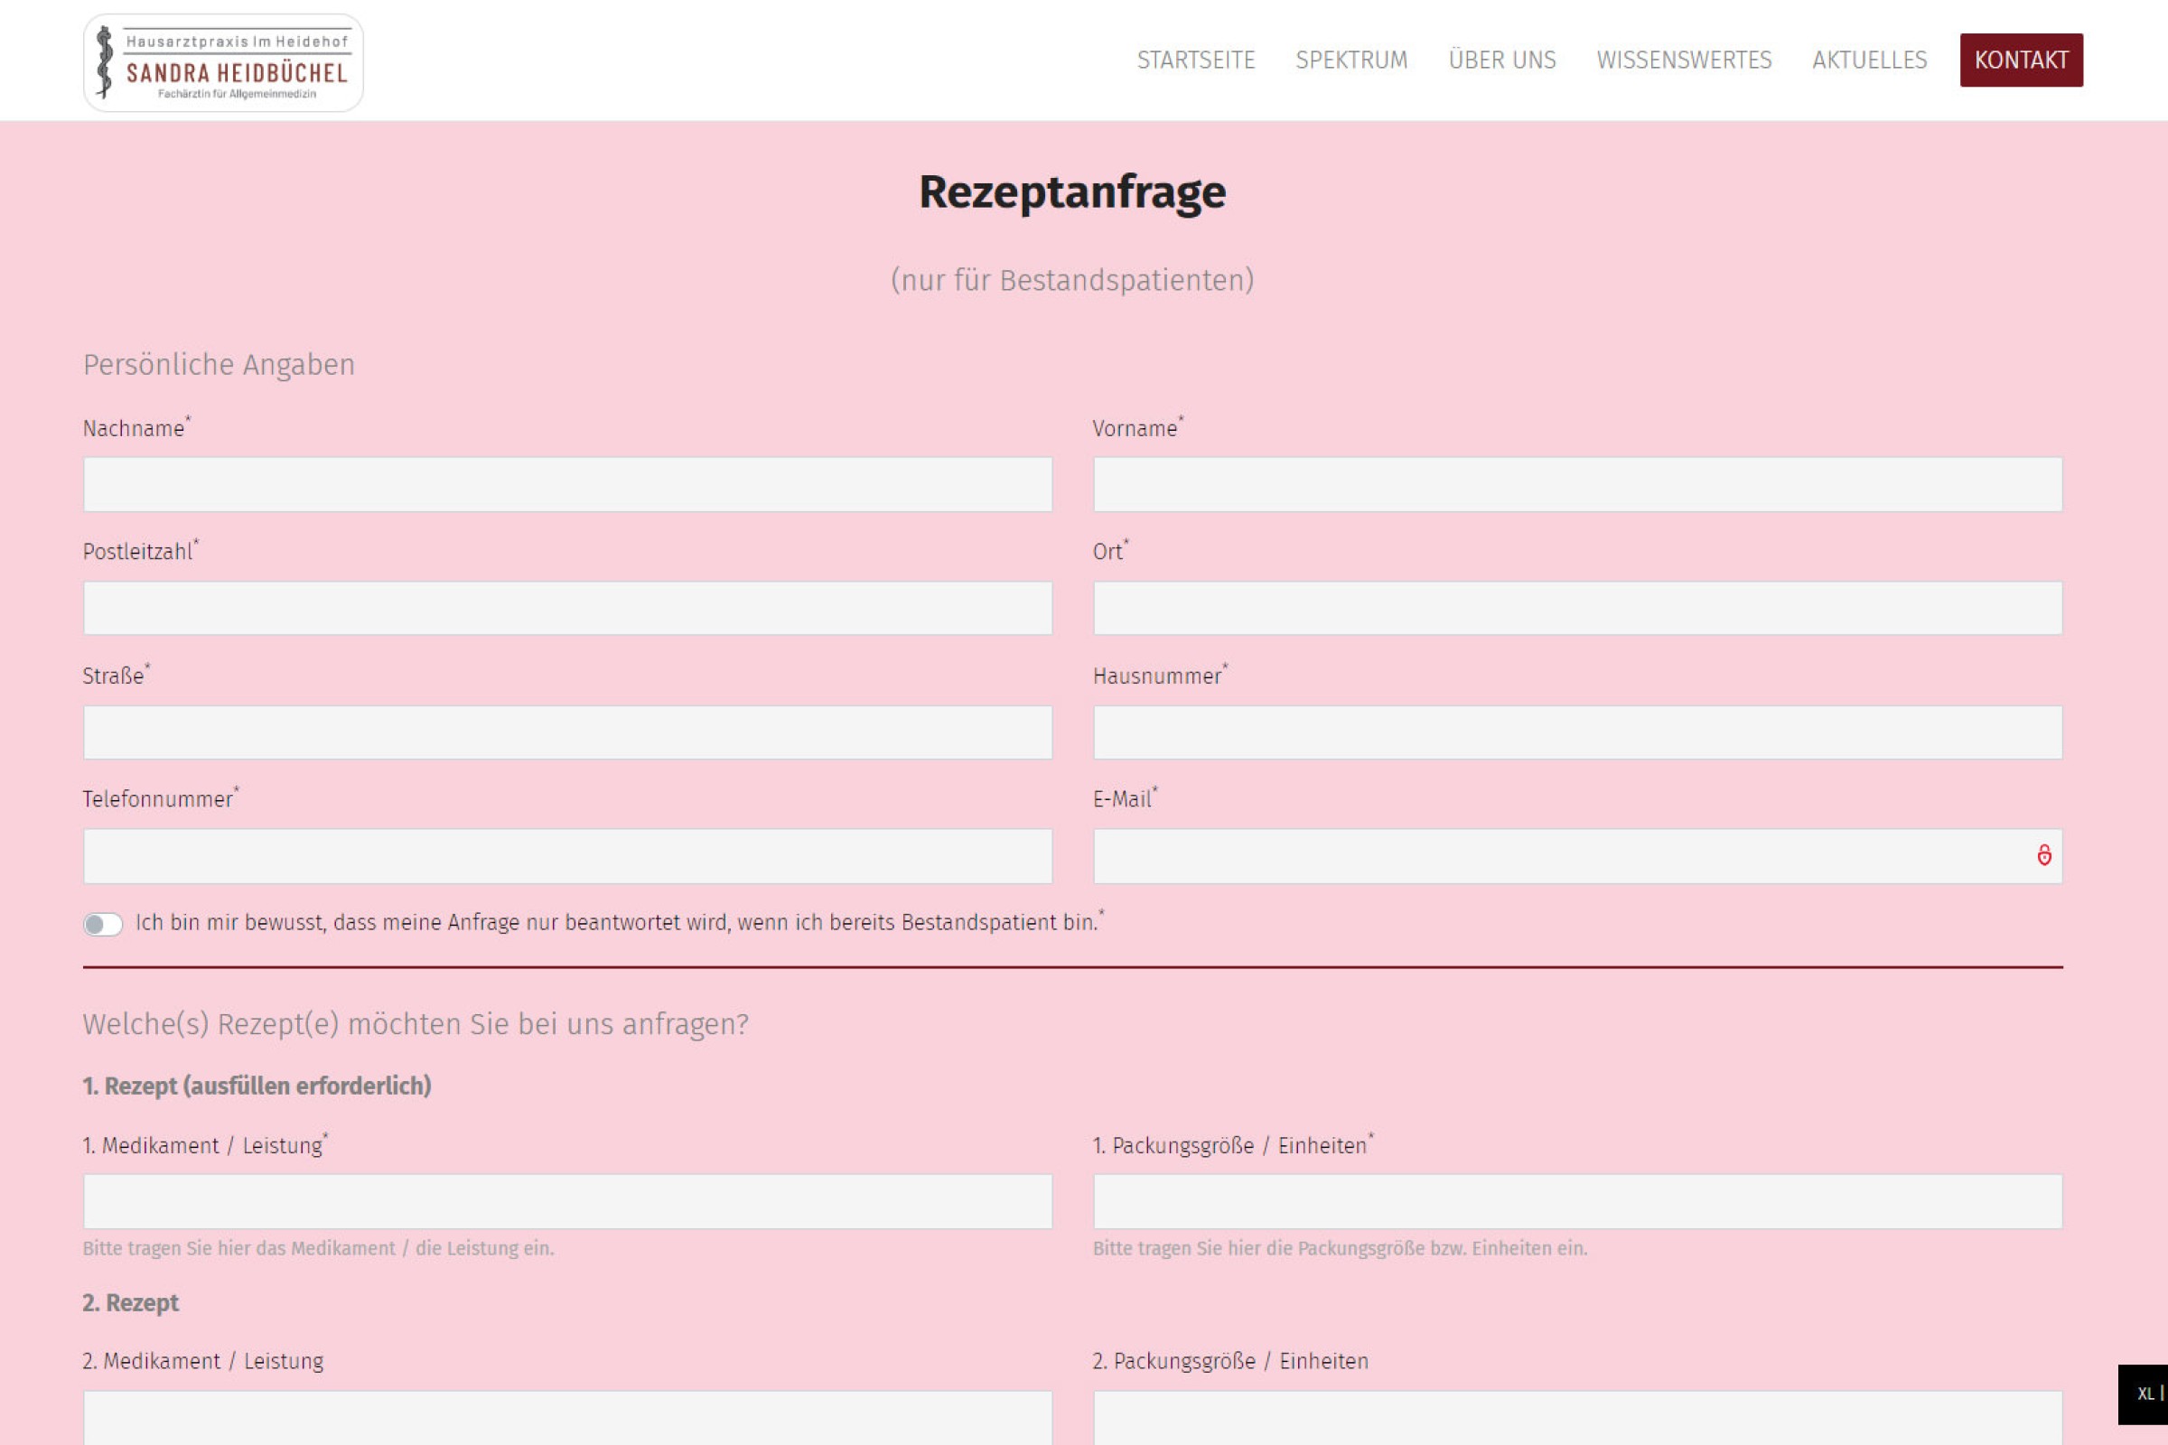The height and width of the screenshot is (1445, 2168).
Task: Click the E-Mail input field
Action: [x=1557, y=855]
